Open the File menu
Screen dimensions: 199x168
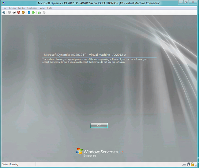pos(5,8)
